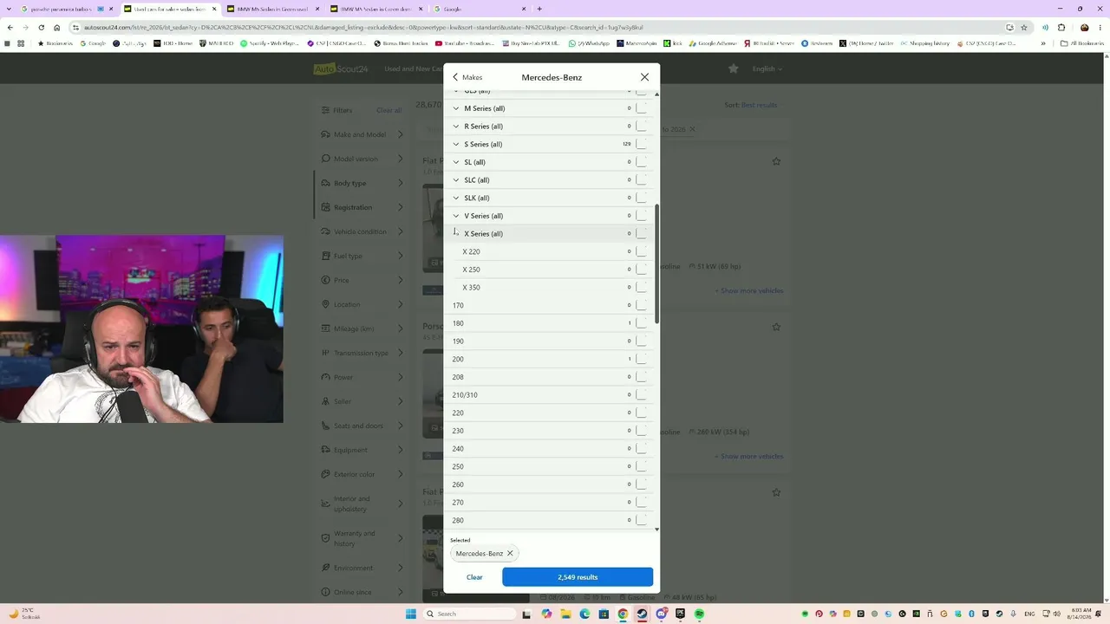Go back to Makes list
This screenshot has width=1110, height=624.
pyautogui.click(x=467, y=77)
